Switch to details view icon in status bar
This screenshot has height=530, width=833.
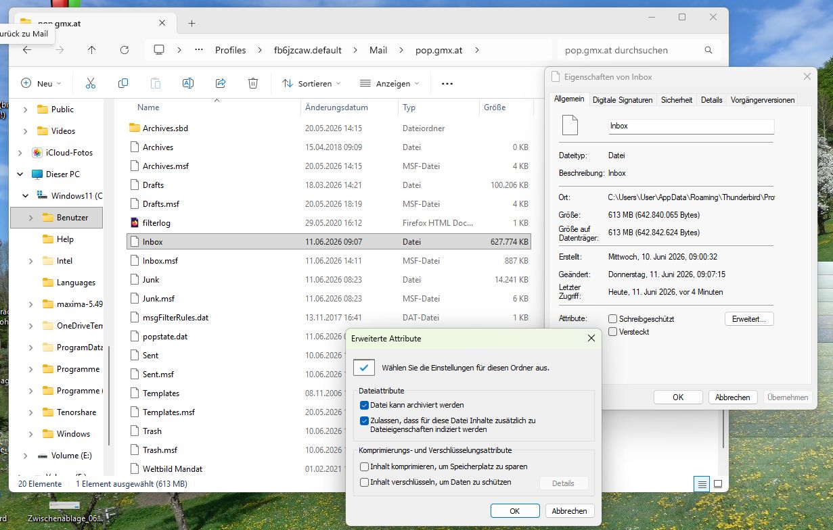pyautogui.click(x=702, y=484)
